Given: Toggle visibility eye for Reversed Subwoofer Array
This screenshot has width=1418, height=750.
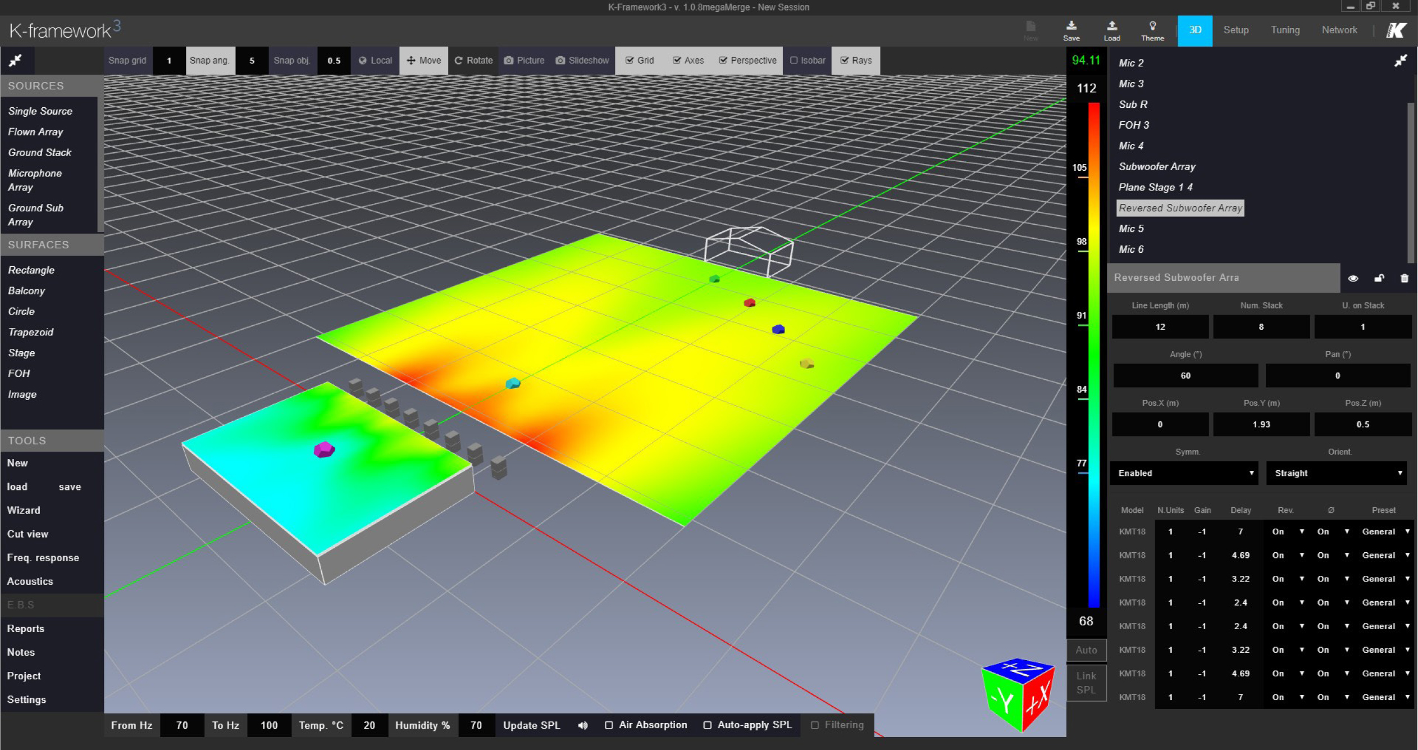Looking at the screenshot, I should coord(1353,278).
